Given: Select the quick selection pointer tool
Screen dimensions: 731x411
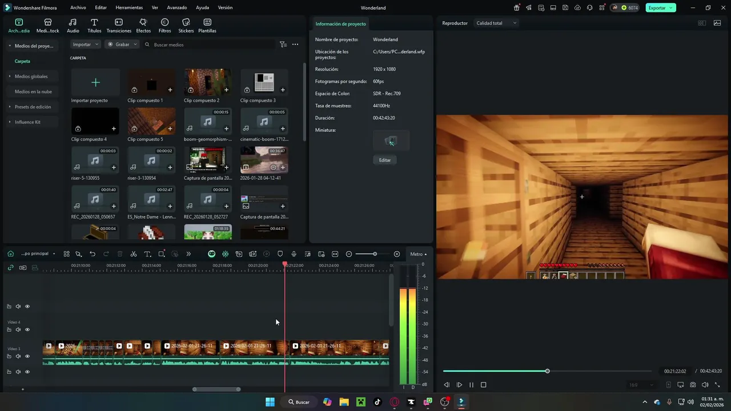Looking at the screenshot, I should point(79,254).
